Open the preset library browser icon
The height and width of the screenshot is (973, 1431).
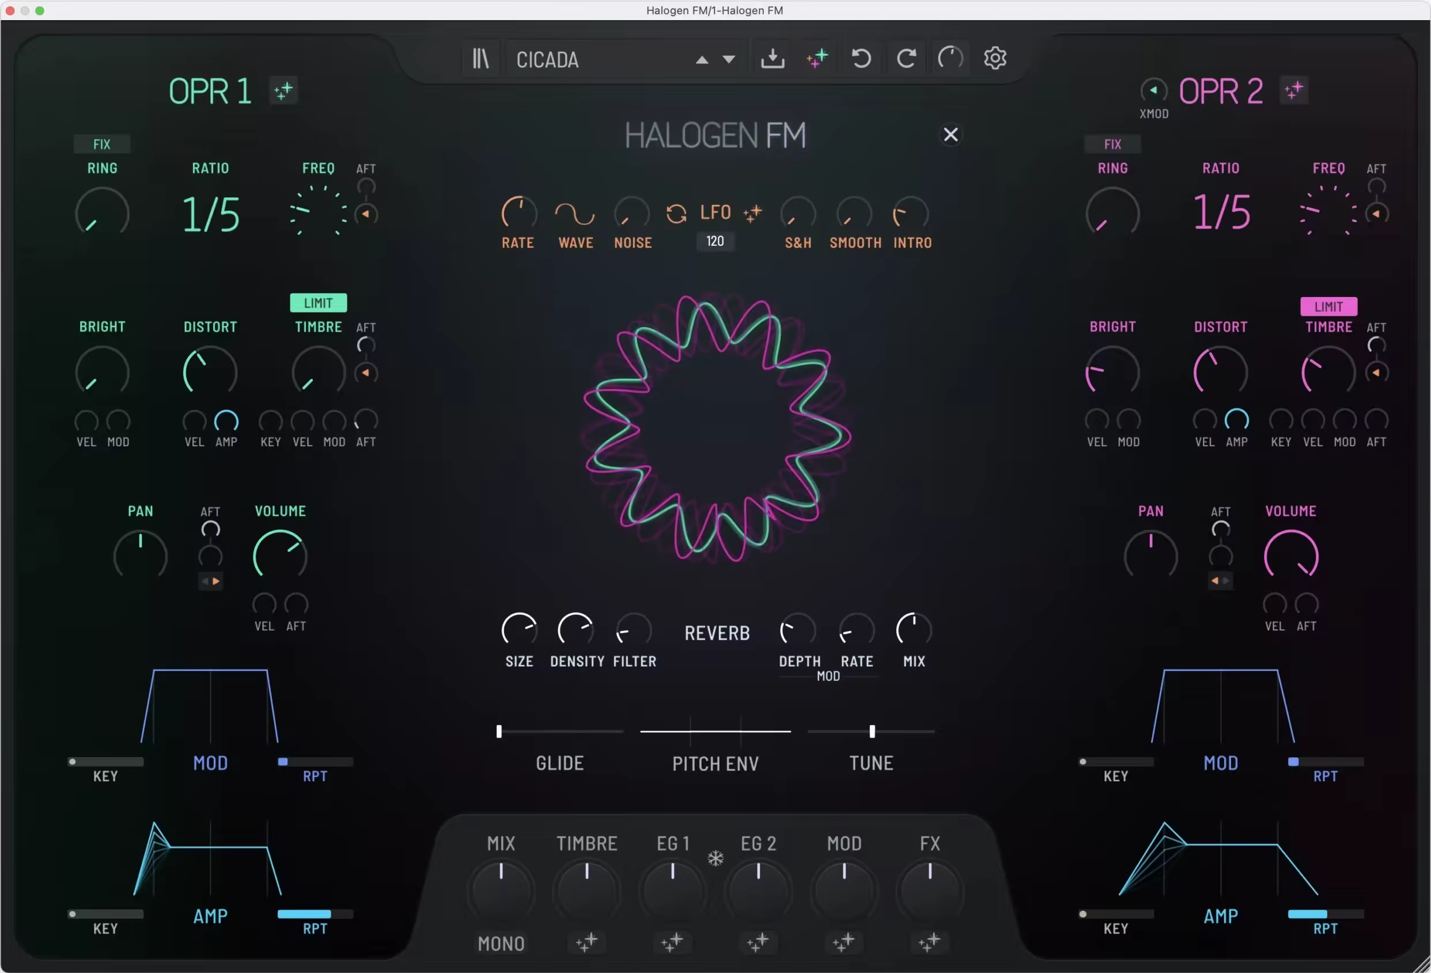click(x=480, y=59)
